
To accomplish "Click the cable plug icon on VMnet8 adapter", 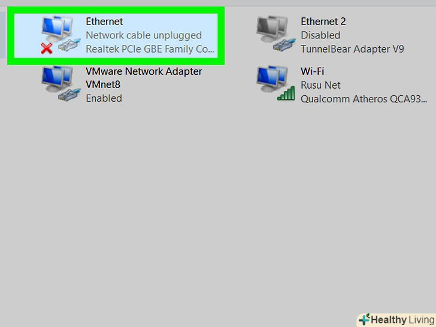I will 69,95.
